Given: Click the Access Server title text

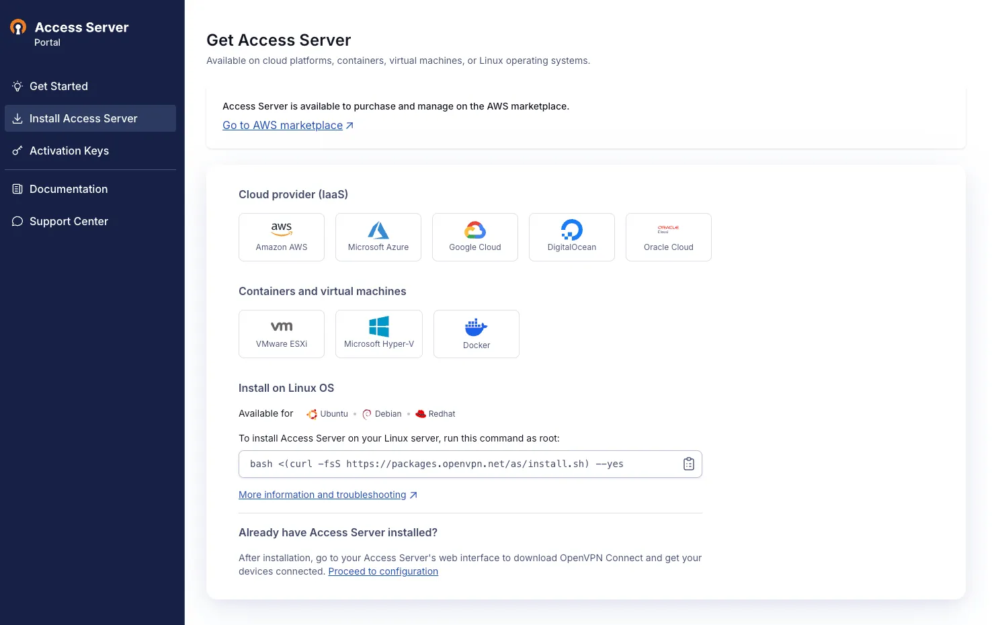Looking at the screenshot, I should click(81, 27).
